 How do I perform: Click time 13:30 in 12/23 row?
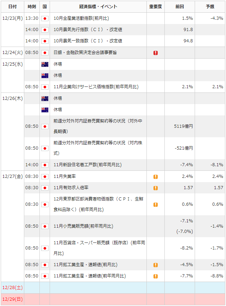click(x=32, y=18)
